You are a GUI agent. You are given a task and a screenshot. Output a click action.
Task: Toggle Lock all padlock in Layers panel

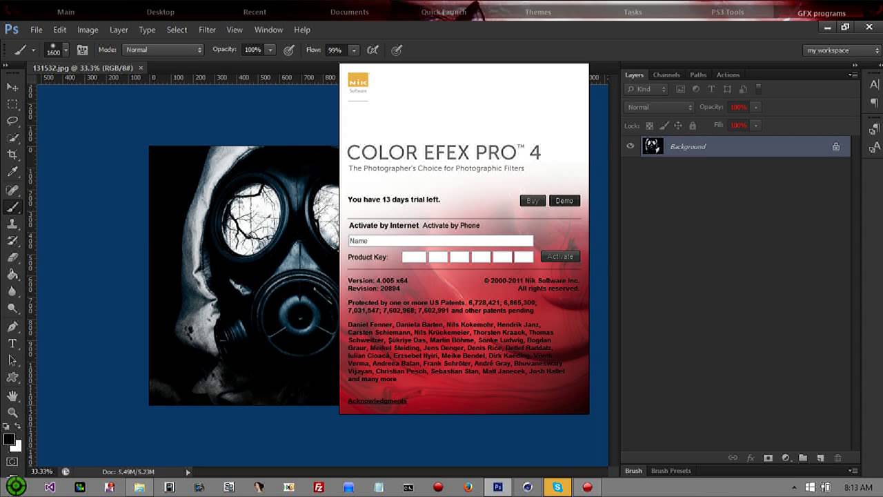tap(693, 126)
